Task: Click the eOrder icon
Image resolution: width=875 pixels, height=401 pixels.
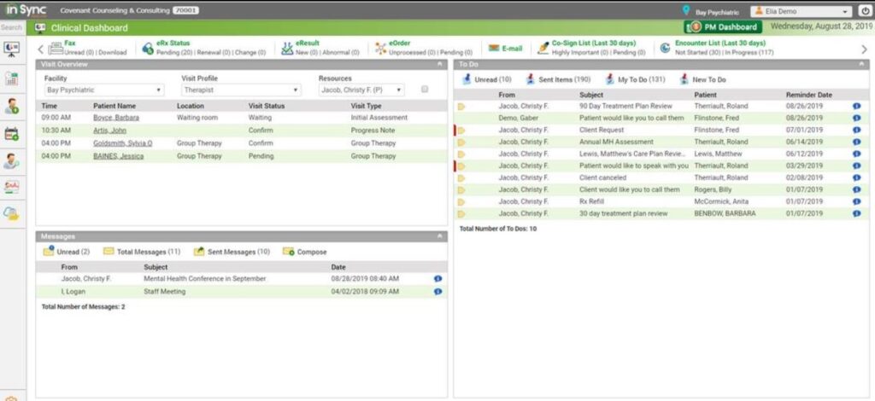Action: point(380,49)
